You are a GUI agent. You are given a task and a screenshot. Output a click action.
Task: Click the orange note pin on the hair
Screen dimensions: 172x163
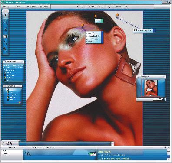click(x=96, y=16)
